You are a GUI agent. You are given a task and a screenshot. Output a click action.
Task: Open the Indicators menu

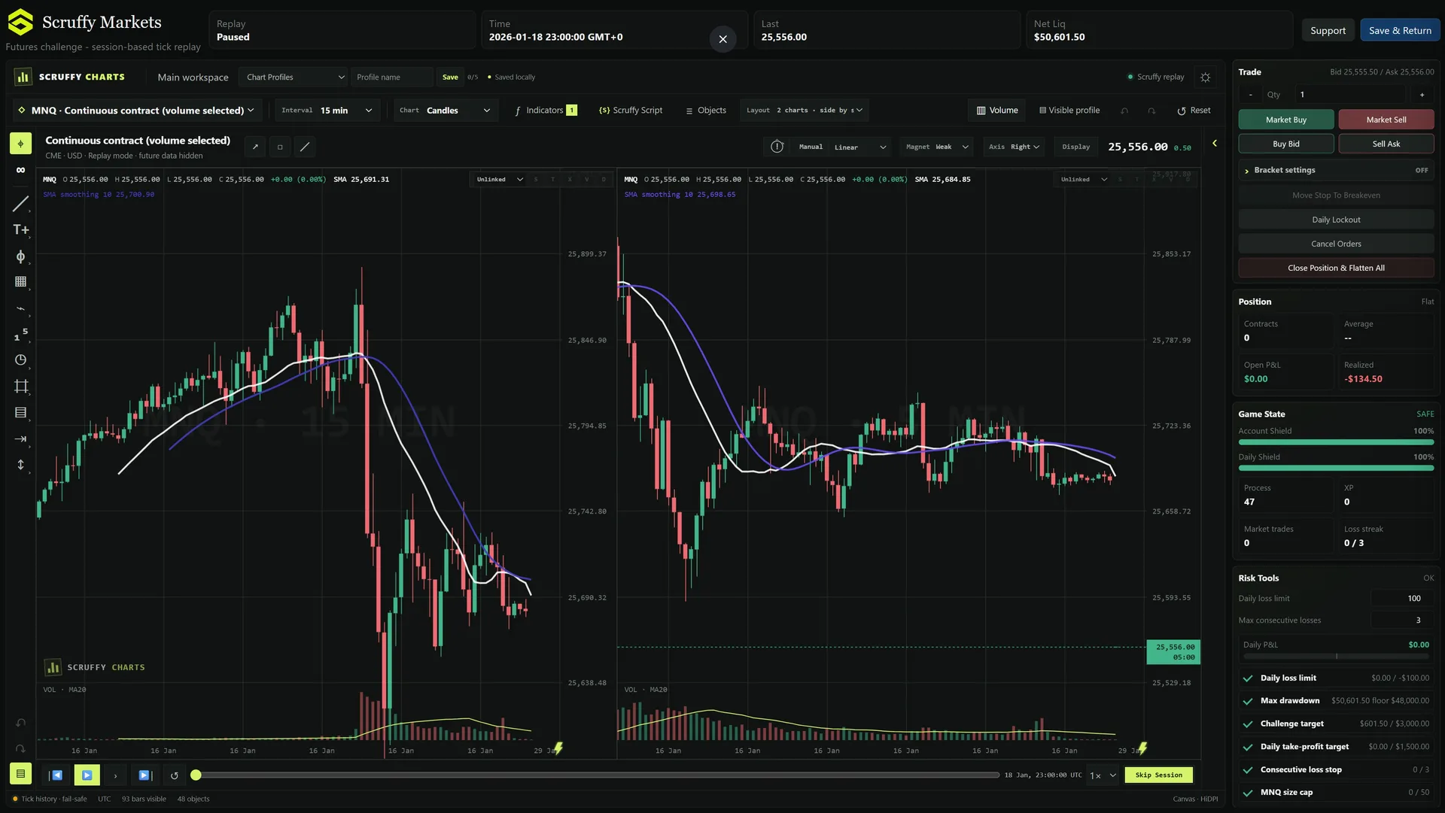pyautogui.click(x=546, y=111)
